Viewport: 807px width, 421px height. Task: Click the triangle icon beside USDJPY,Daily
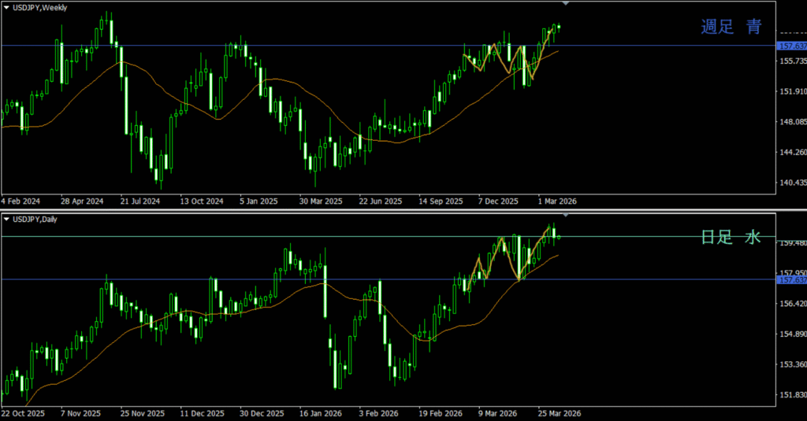coord(7,219)
